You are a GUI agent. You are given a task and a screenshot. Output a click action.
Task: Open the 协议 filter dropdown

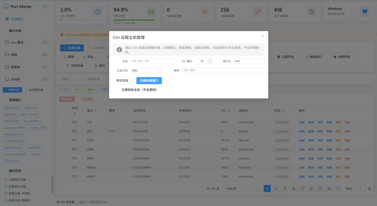pyautogui.click(x=71, y=79)
